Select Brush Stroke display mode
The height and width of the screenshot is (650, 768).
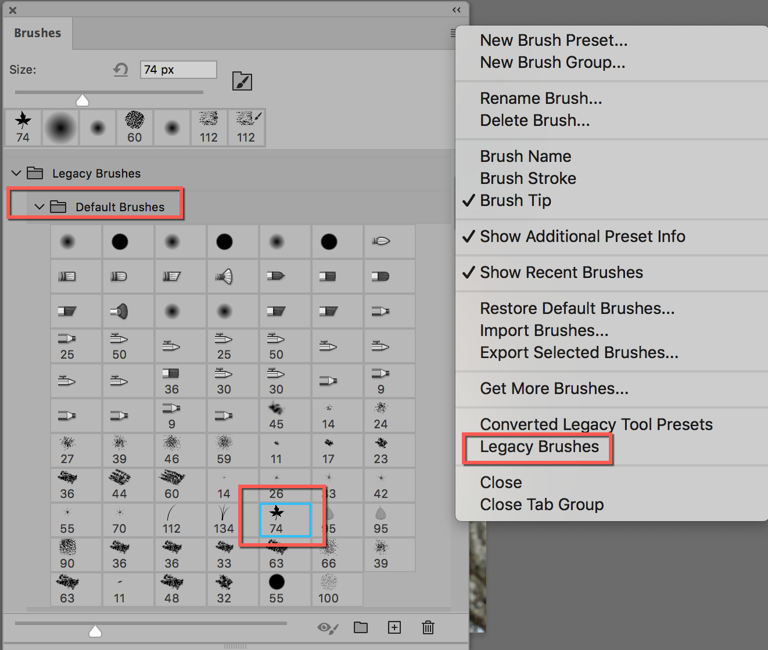(x=527, y=178)
